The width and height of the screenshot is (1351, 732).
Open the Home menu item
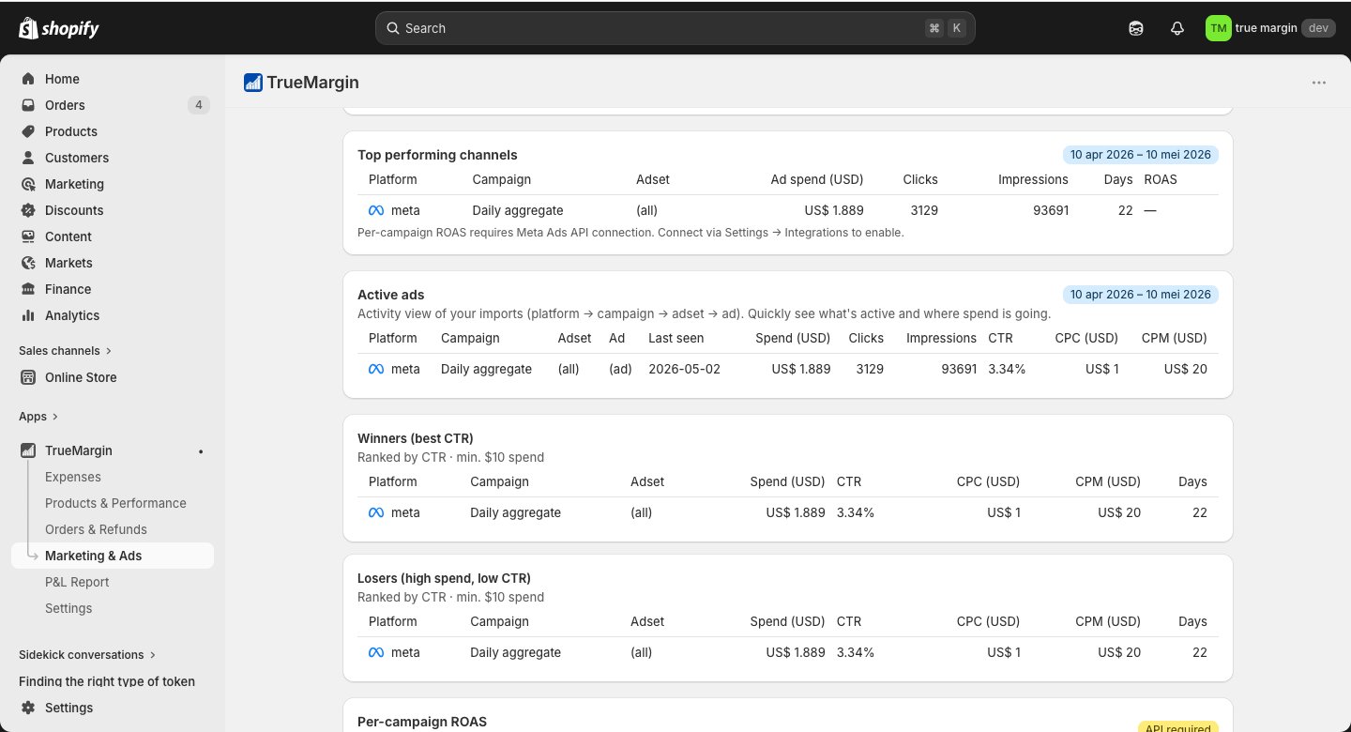coord(113,79)
